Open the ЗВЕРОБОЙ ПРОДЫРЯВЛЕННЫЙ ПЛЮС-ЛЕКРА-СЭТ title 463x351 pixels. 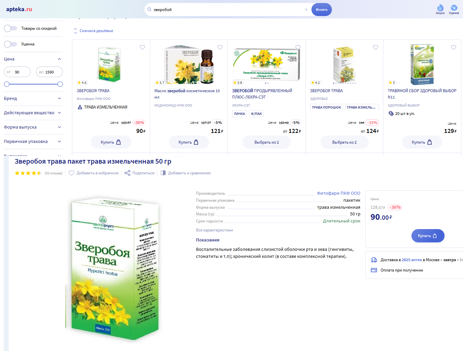tap(262, 94)
